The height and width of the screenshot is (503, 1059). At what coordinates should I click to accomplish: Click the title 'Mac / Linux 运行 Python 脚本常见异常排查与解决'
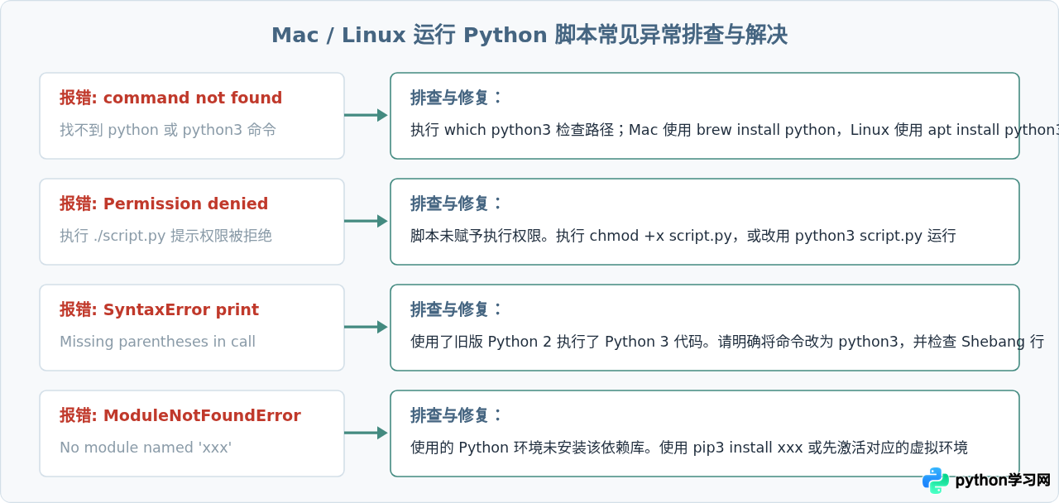point(529,36)
